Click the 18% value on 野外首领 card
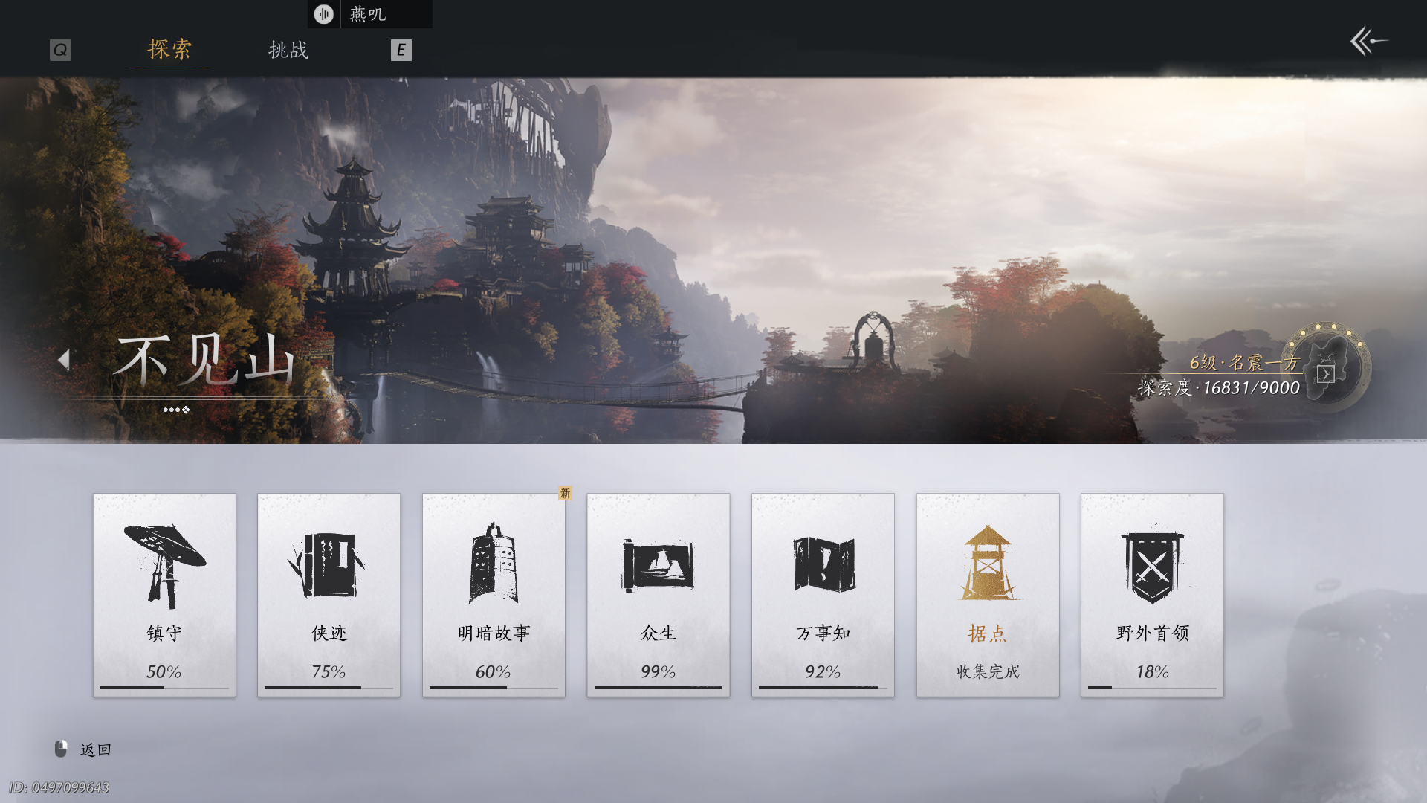The width and height of the screenshot is (1427, 803). [x=1153, y=671]
